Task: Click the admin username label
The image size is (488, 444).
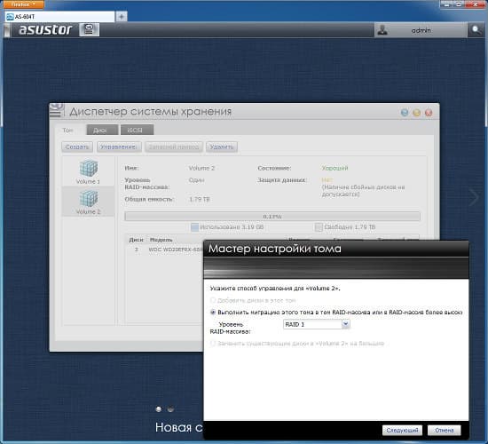Action: point(421,30)
